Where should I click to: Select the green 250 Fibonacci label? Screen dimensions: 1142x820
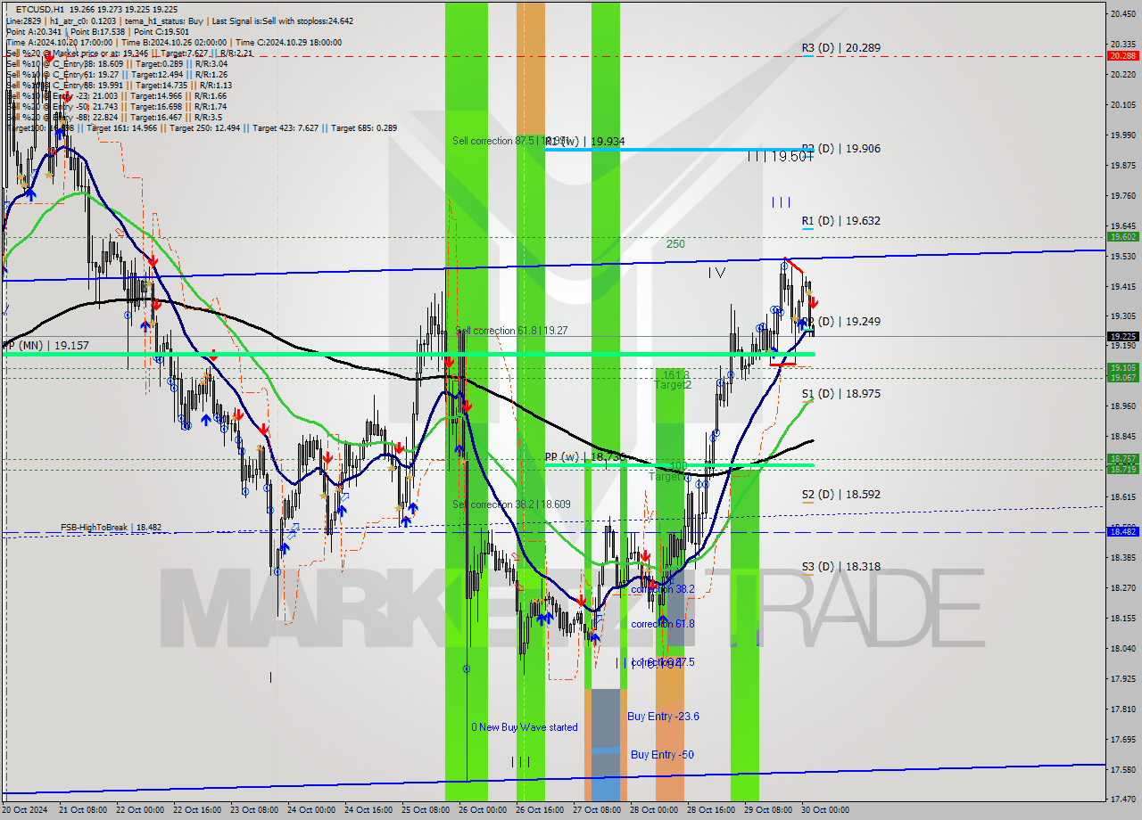tap(675, 244)
